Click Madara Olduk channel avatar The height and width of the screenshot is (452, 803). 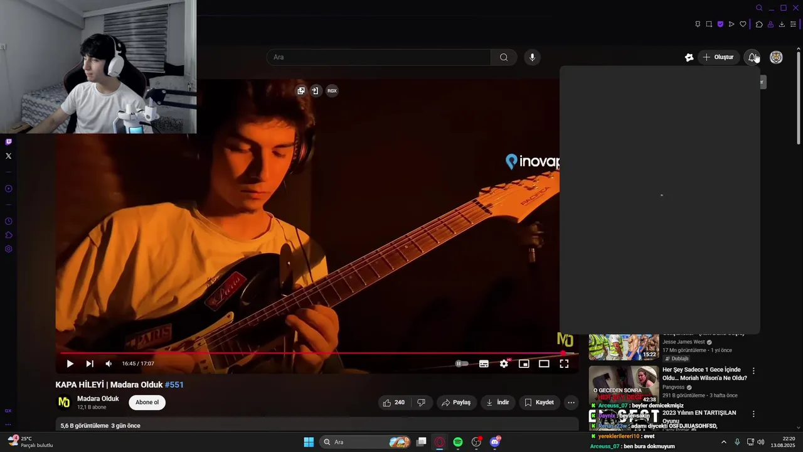pyautogui.click(x=64, y=402)
